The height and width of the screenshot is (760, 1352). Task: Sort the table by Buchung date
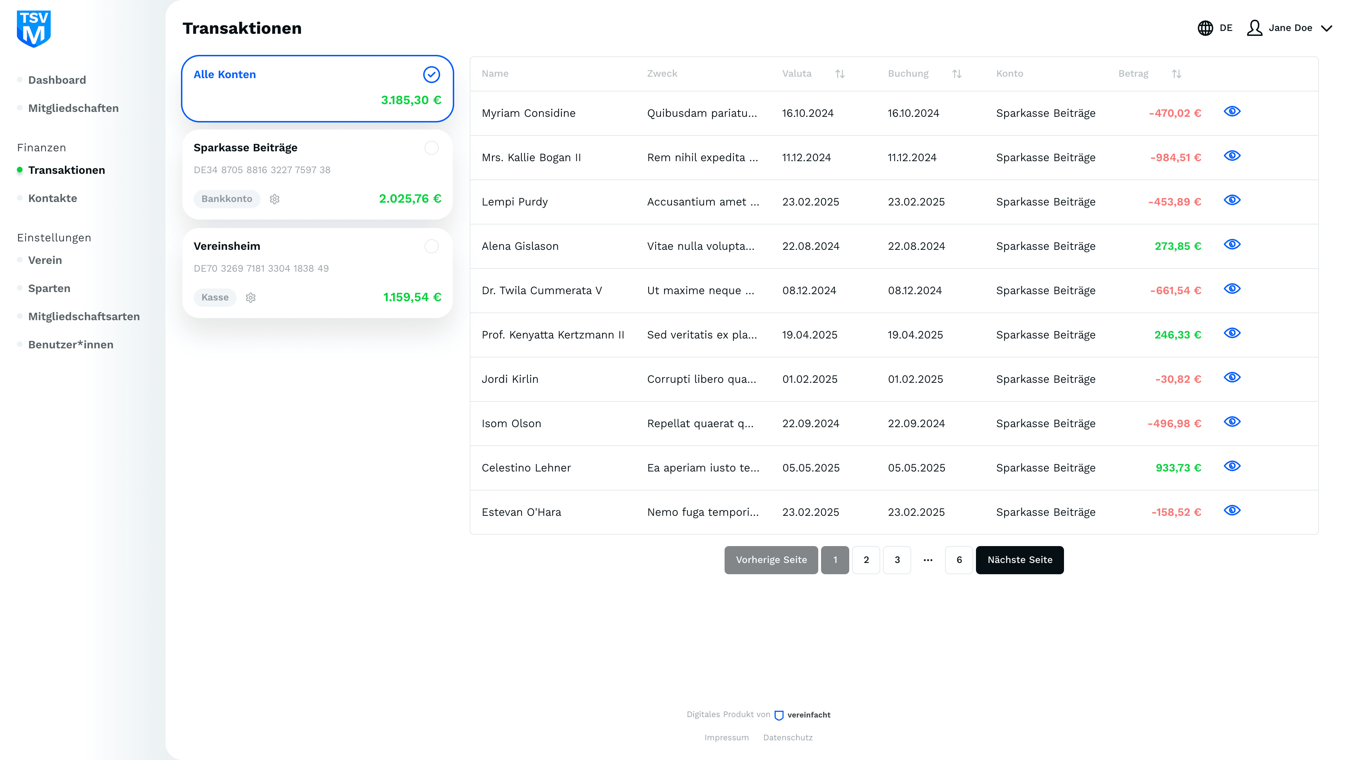pyautogui.click(x=956, y=74)
